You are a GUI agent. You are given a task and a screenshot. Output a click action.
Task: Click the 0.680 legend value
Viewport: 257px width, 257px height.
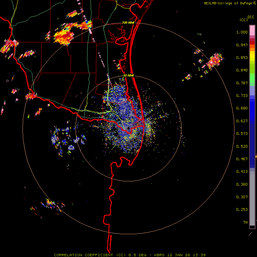tap(242, 108)
